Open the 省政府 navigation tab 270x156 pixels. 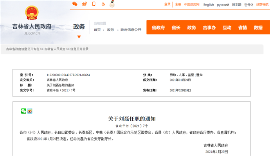click(158, 27)
